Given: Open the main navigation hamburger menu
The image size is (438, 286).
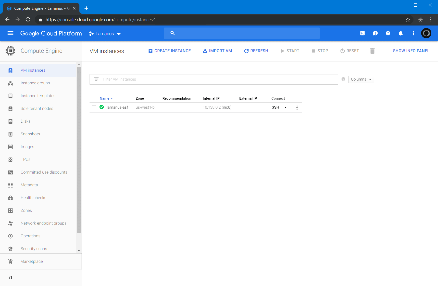Looking at the screenshot, I should 10,33.
